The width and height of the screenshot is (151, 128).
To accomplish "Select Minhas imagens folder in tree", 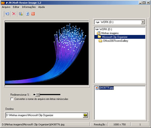I will click(110, 33).
